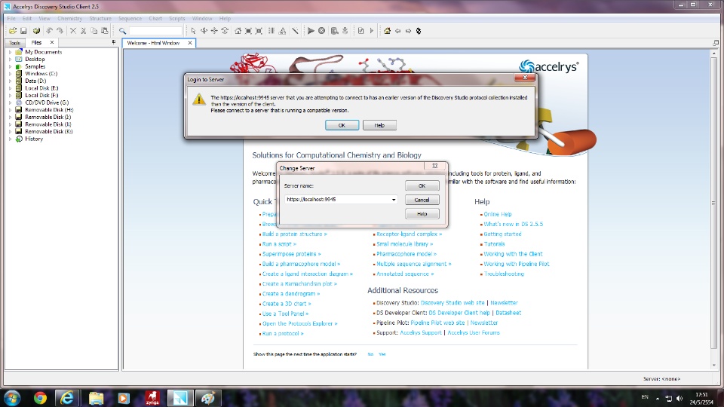Select the arrow Select tool
The height and width of the screenshot is (407, 724).
(193, 31)
